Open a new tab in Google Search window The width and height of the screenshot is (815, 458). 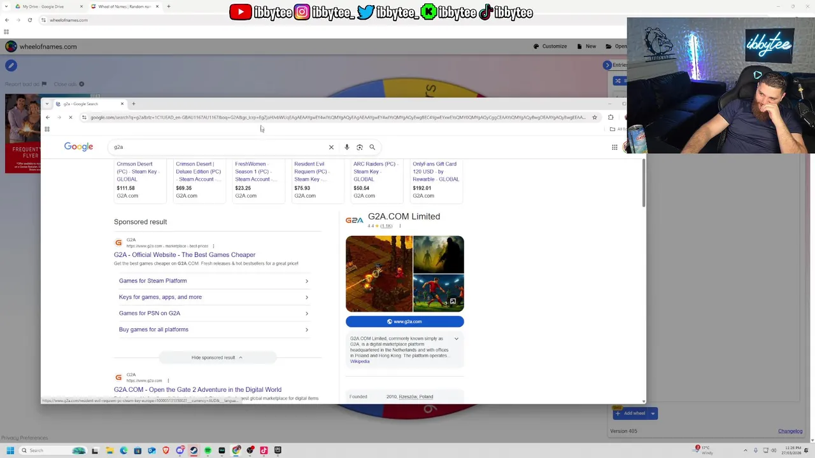(133, 104)
